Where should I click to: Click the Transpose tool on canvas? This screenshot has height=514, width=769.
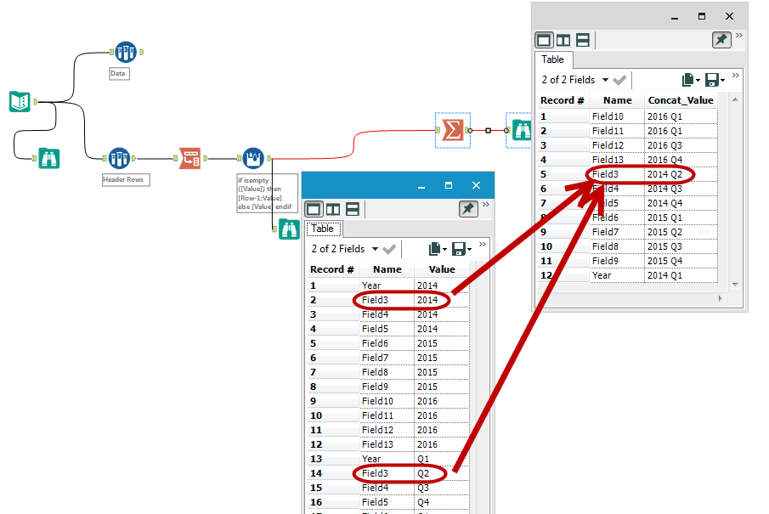[x=189, y=158]
